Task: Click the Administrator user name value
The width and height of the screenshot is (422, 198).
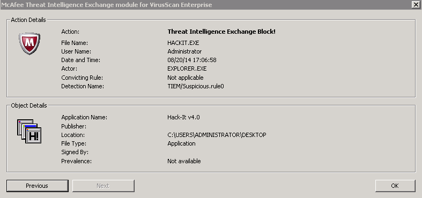Action: click(x=184, y=51)
